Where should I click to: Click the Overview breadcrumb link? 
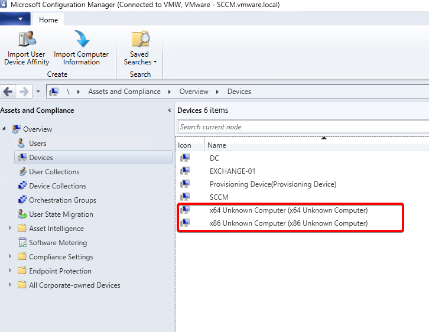click(194, 92)
